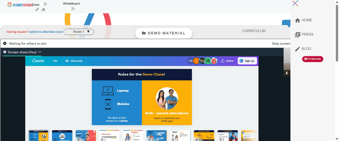Click the IB user avatar
This screenshot has height=141, width=339.
click(x=208, y=61)
